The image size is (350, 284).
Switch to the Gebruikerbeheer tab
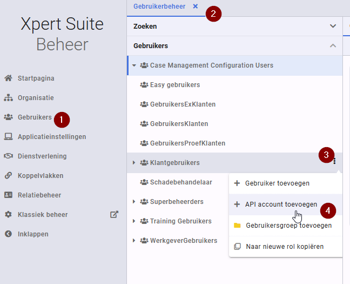click(159, 6)
